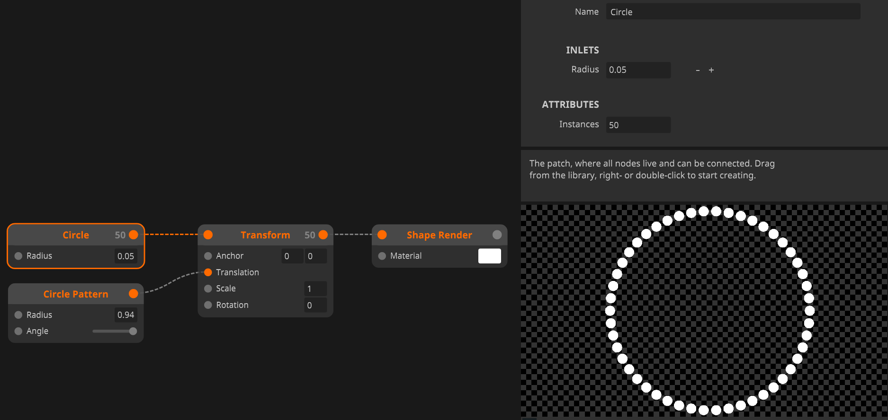Click the Instances attribute field

pos(638,125)
